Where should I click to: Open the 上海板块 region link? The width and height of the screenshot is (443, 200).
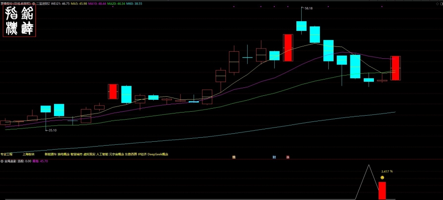coord(28,155)
